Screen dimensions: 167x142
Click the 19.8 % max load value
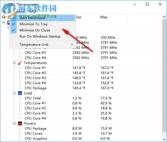pos(106,118)
